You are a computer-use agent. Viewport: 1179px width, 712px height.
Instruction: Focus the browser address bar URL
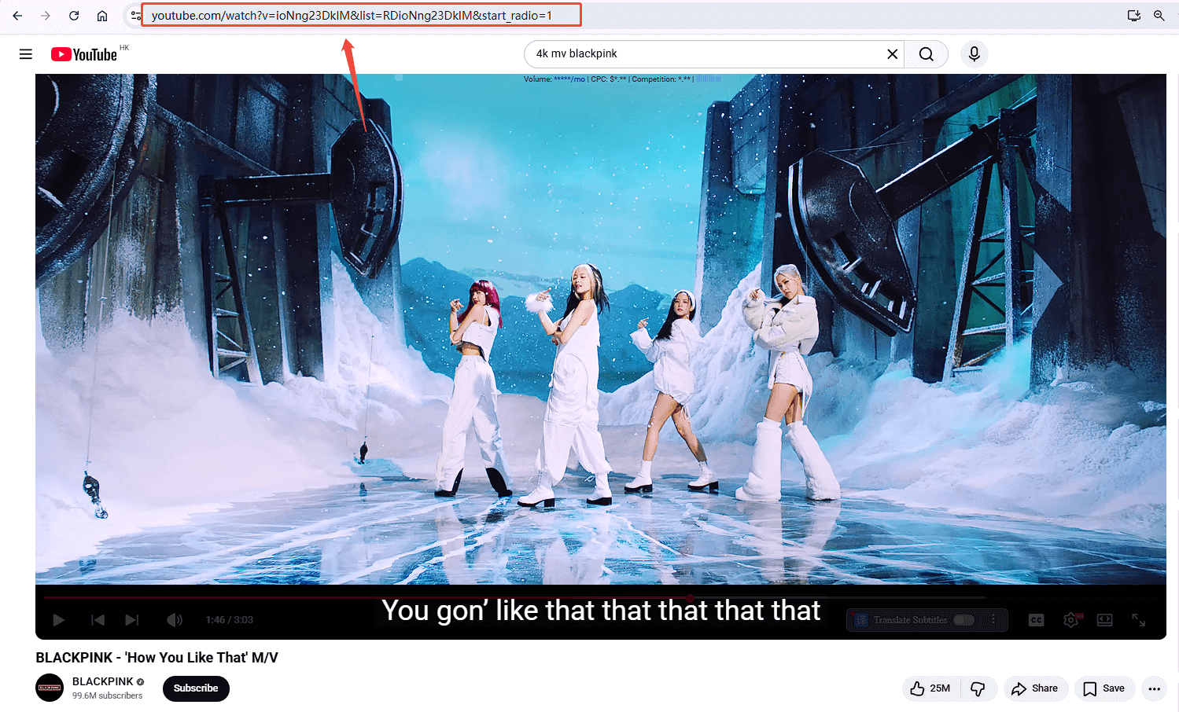click(352, 16)
